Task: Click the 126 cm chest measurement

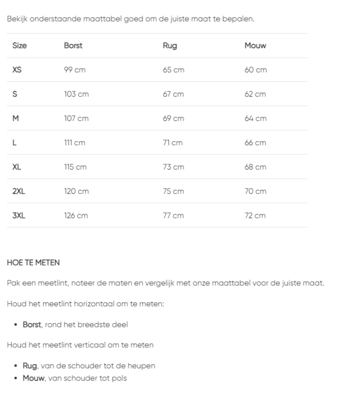Action: pyautogui.click(x=76, y=216)
